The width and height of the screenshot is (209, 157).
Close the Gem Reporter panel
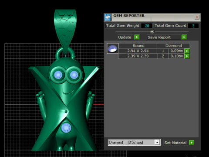point(197,17)
